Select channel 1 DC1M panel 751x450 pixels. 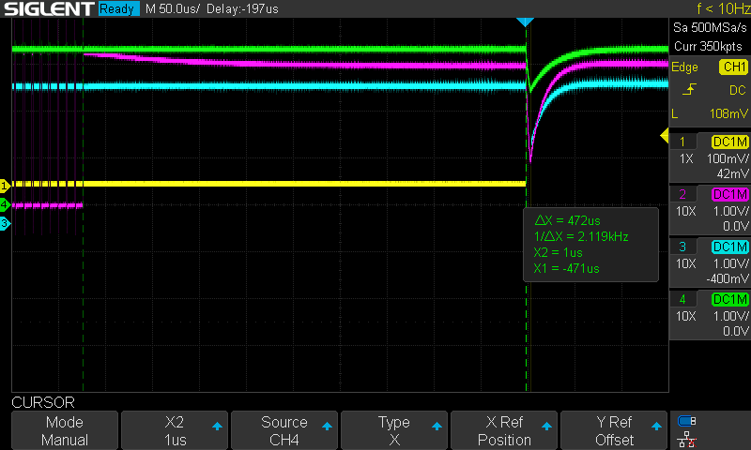pyautogui.click(x=711, y=156)
